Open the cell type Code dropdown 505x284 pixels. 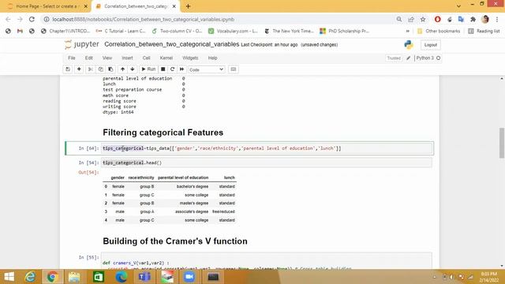pyautogui.click(x=206, y=69)
